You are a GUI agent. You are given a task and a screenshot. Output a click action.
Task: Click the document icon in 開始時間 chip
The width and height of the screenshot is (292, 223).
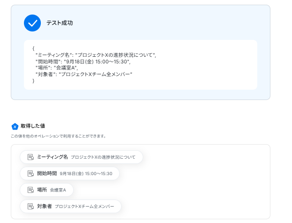tap(31, 173)
